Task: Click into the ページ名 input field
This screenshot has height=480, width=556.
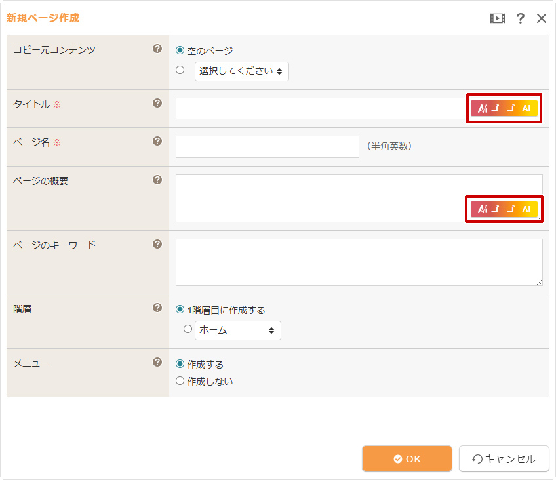Action: [x=267, y=147]
